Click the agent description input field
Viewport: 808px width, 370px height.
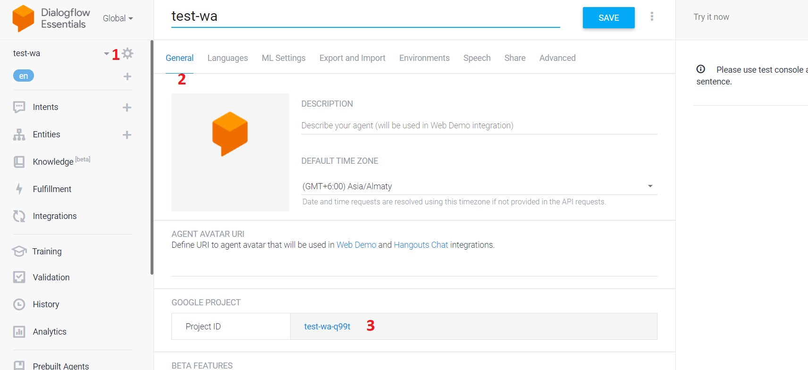coord(479,126)
